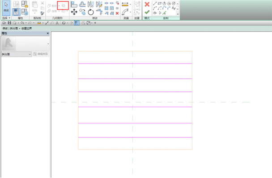Select the Offset tool

pyautogui.click(x=82, y=4)
